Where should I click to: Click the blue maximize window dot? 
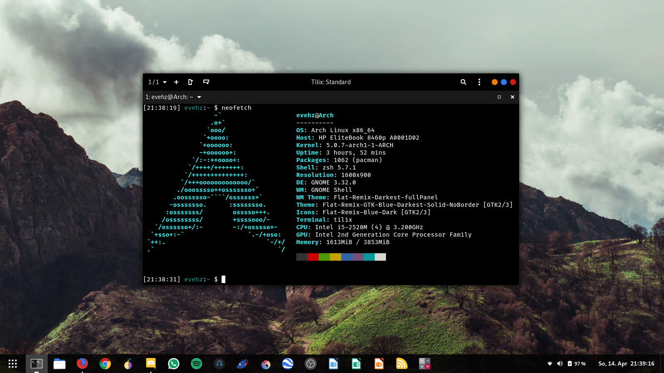(504, 82)
